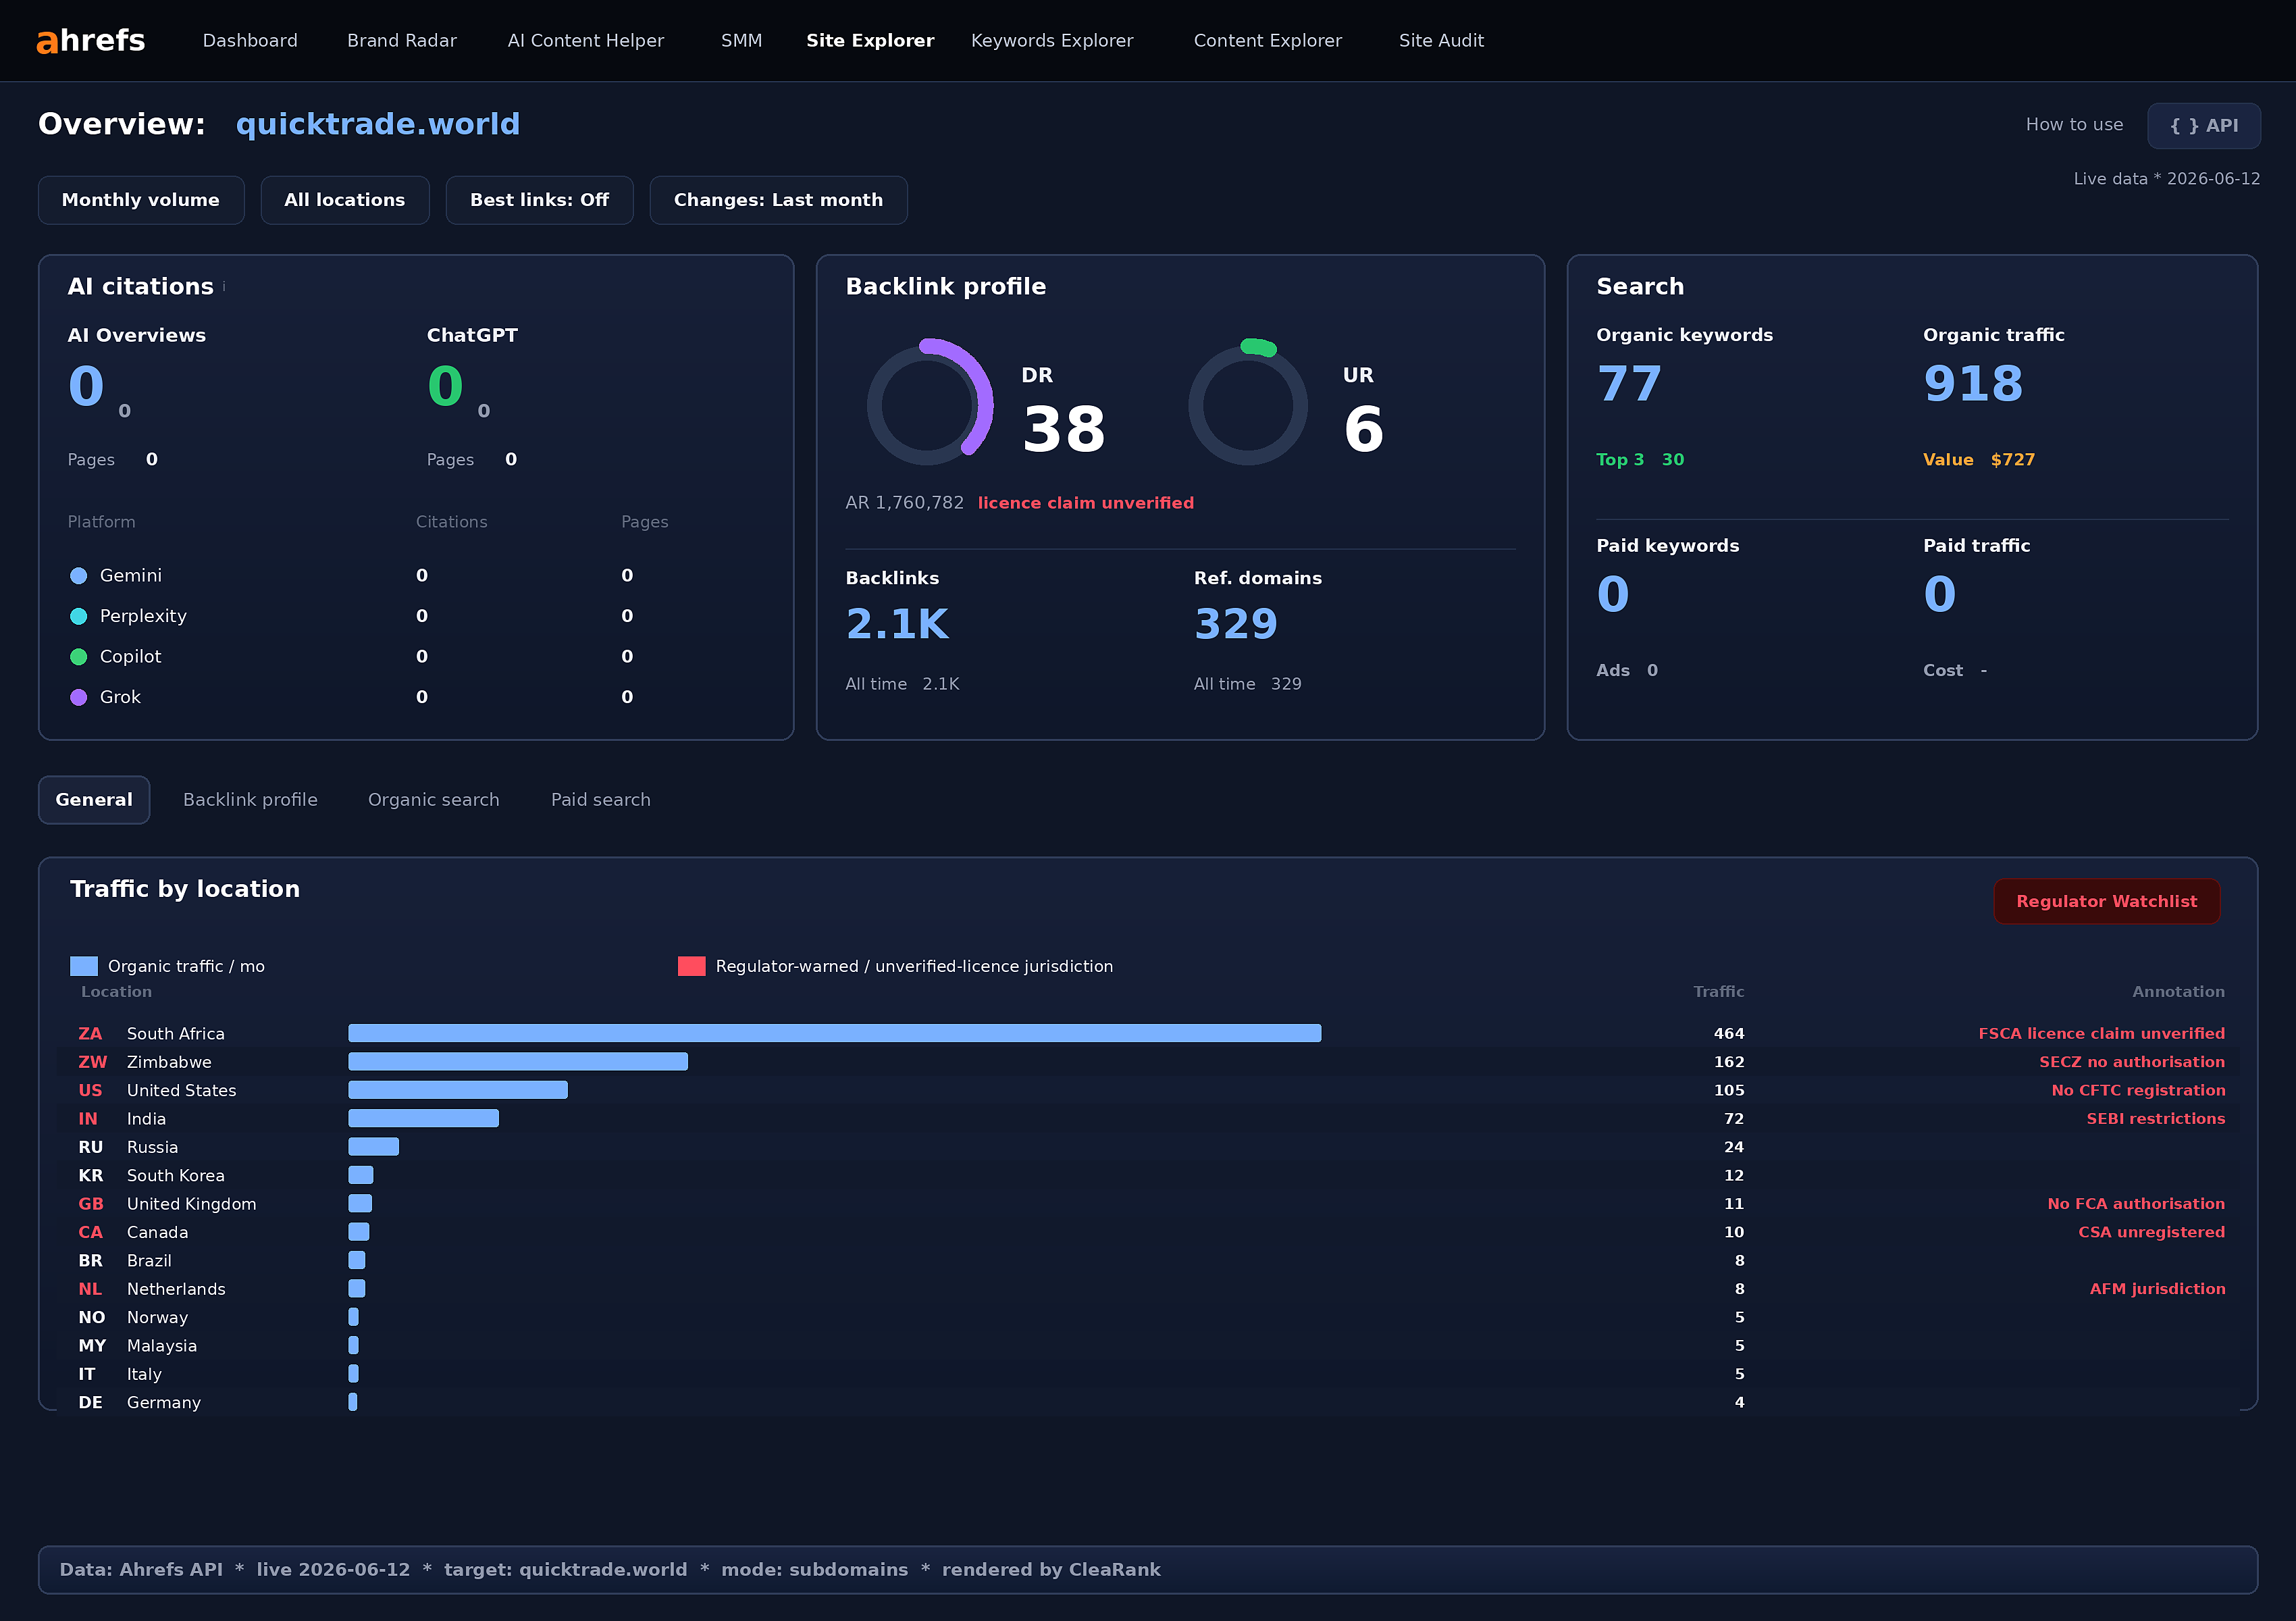The width and height of the screenshot is (2296, 1621).
Task: Switch to the Paid search tab
Action: [x=600, y=800]
